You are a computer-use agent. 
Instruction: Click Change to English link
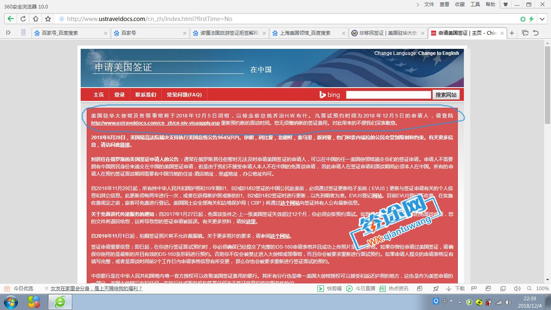pos(438,53)
